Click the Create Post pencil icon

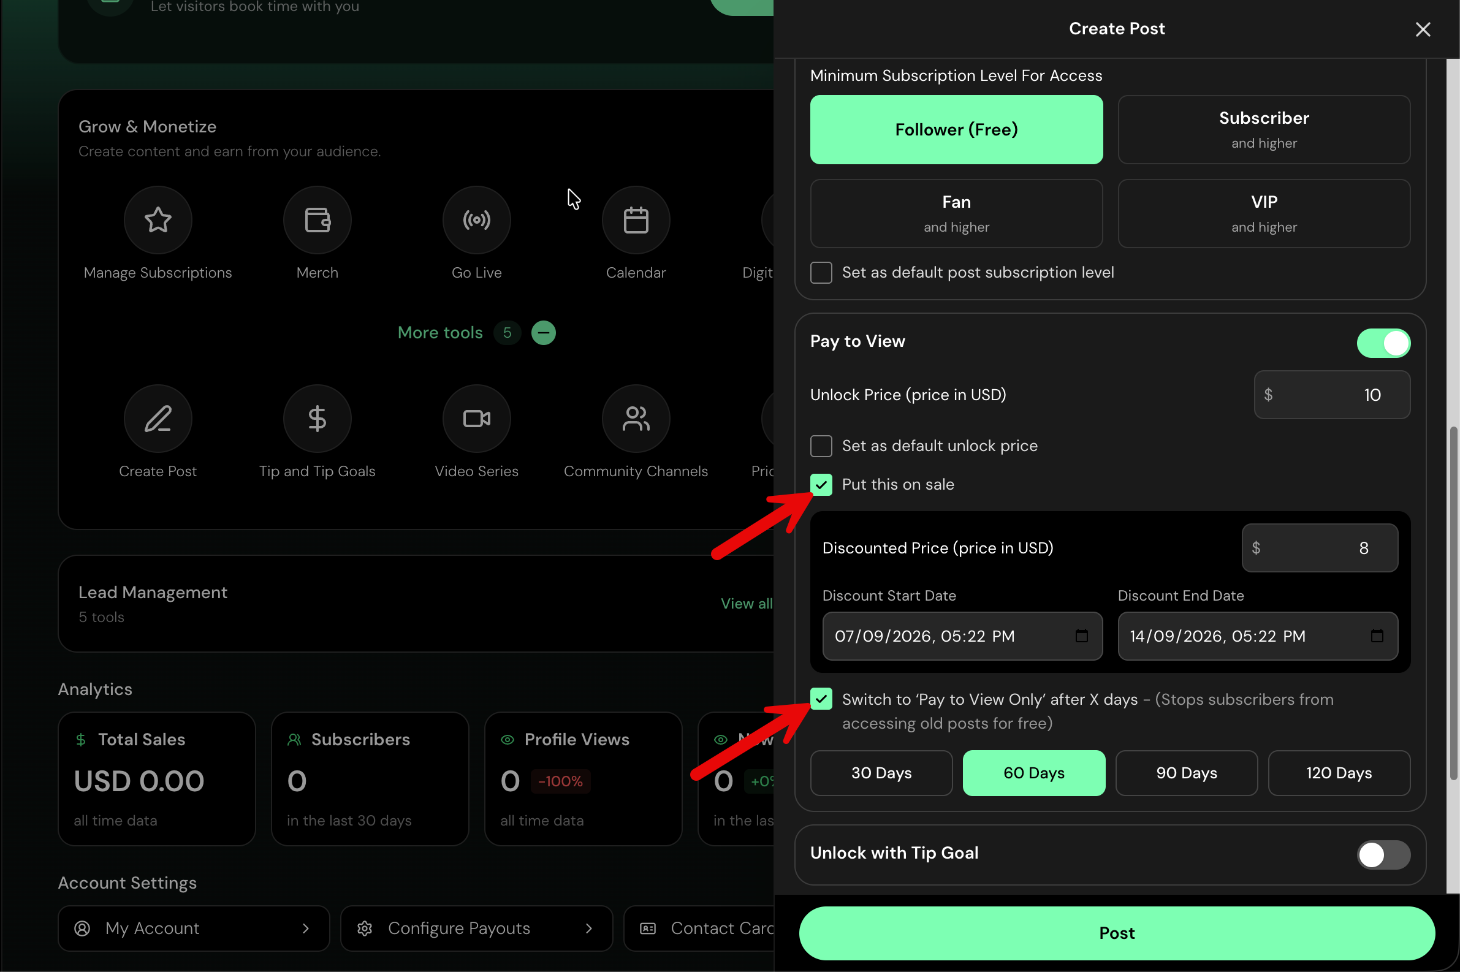pyautogui.click(x=158, y=419)
